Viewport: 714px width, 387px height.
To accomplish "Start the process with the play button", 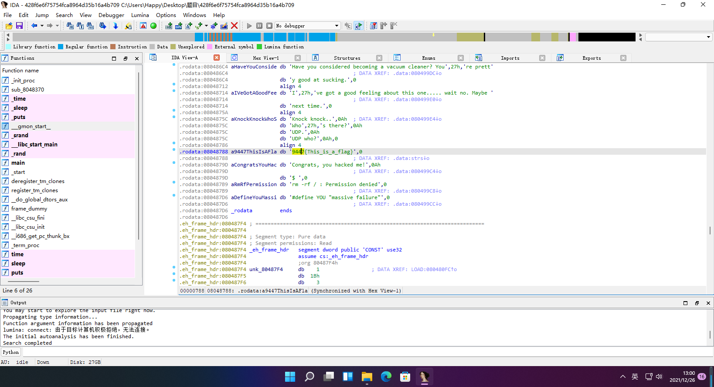I will pyautogui.click(x=249, y=26).
